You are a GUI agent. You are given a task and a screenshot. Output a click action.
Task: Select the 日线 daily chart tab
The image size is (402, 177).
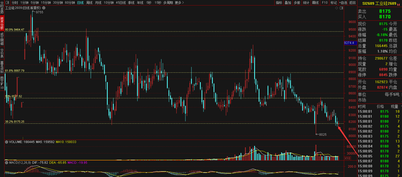tap(80, 3)
